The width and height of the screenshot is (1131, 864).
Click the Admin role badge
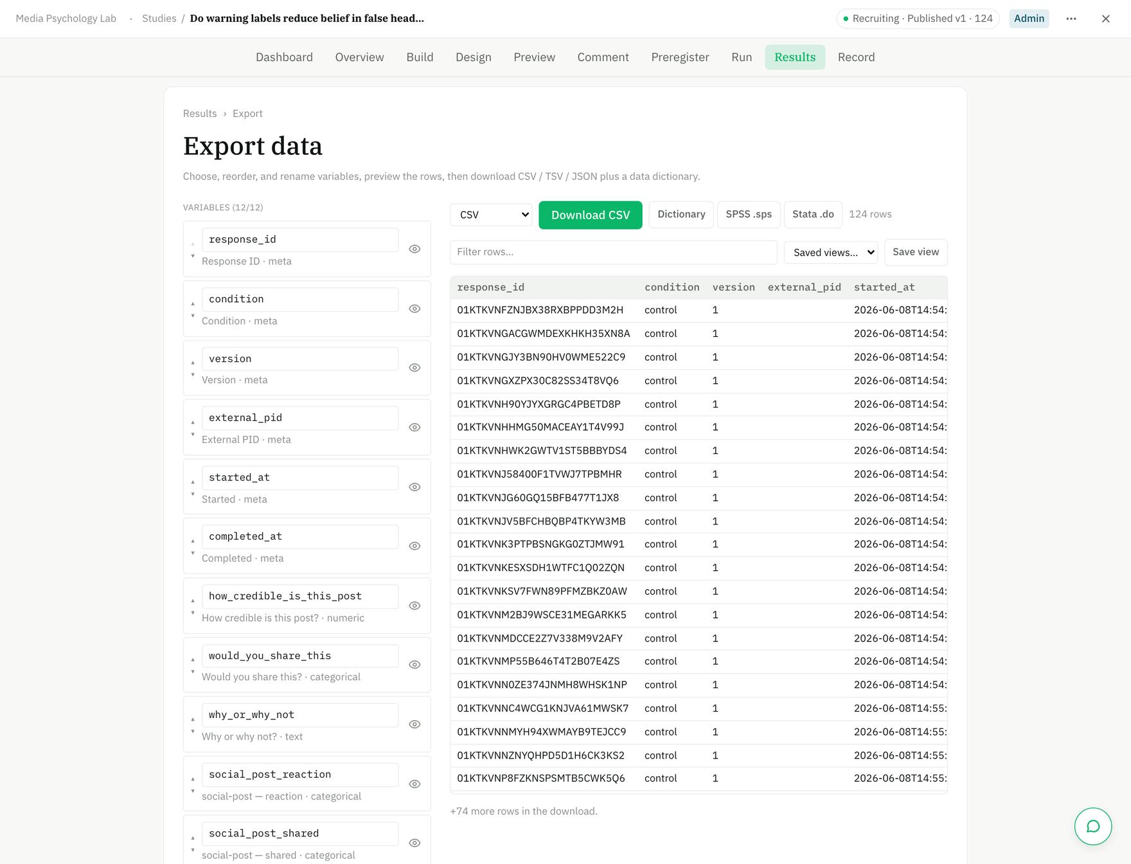[x=1029, y=19]
